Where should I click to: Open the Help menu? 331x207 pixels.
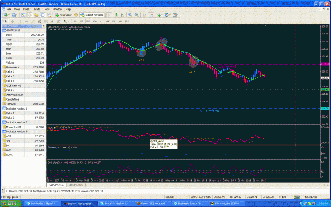coord(68,10)
